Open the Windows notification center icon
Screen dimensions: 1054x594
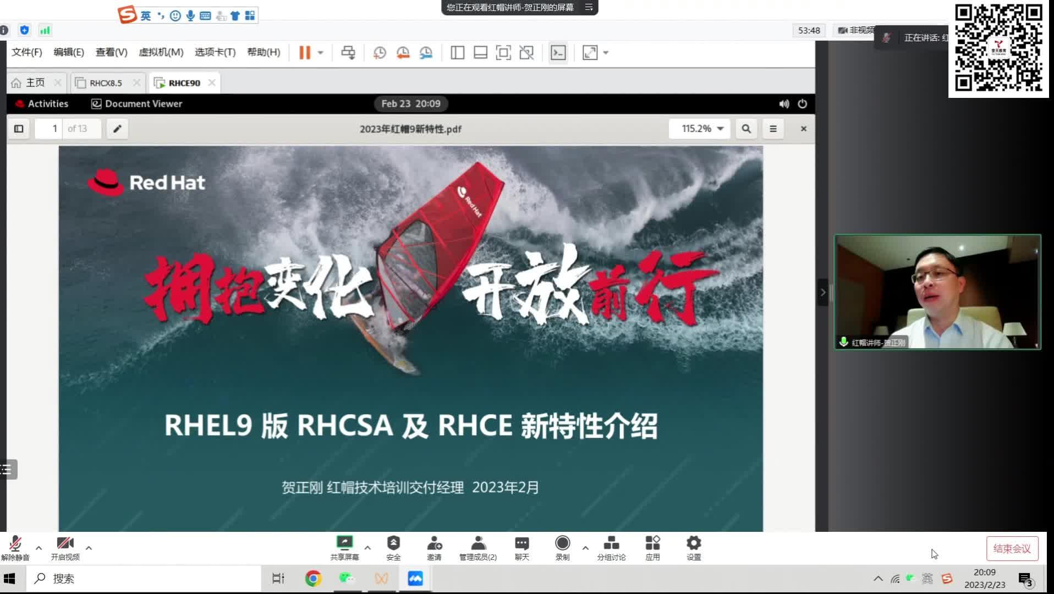1026,579
